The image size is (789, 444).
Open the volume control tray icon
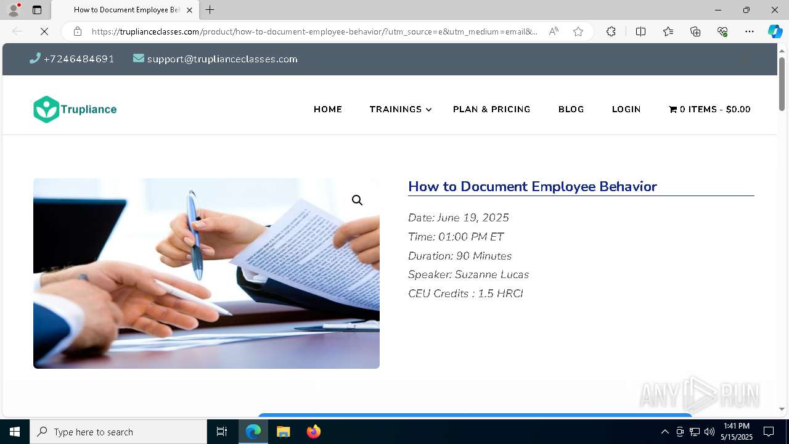tap(709, 432)
